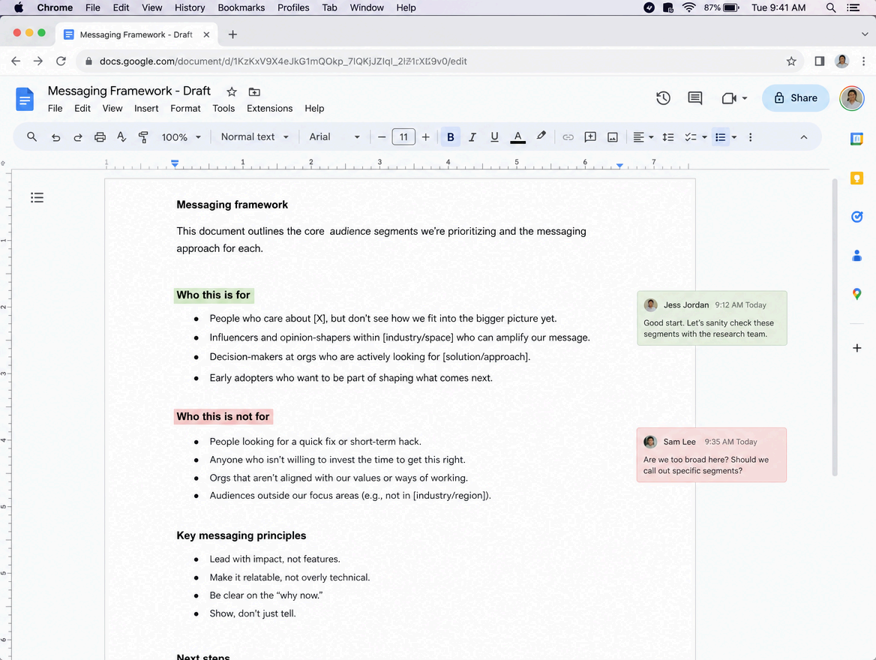Viewport: 876px width, 660px height.
Task: Bookmark this page star in address bar
Action: click(x=791, y=61)
